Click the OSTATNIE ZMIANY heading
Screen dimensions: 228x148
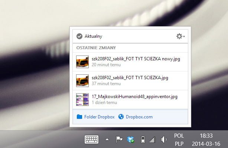coord(96,48)
